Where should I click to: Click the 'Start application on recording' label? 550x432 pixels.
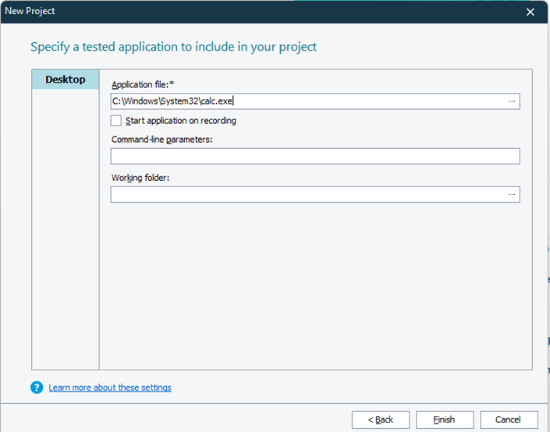[180, 121]
